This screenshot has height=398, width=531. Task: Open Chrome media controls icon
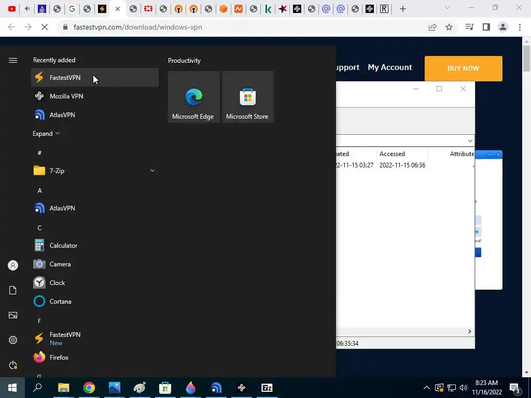click(469, 27)
